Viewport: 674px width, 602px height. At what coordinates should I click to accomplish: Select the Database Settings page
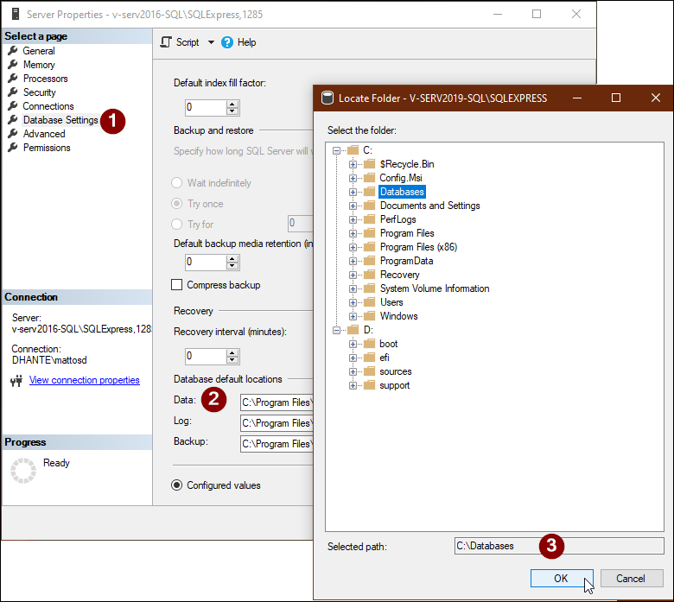coord(60,120)
